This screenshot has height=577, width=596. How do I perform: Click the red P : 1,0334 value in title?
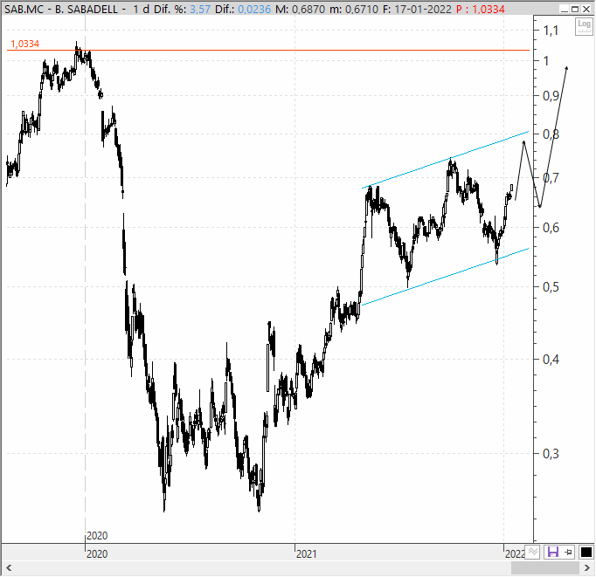click(481, 9)
